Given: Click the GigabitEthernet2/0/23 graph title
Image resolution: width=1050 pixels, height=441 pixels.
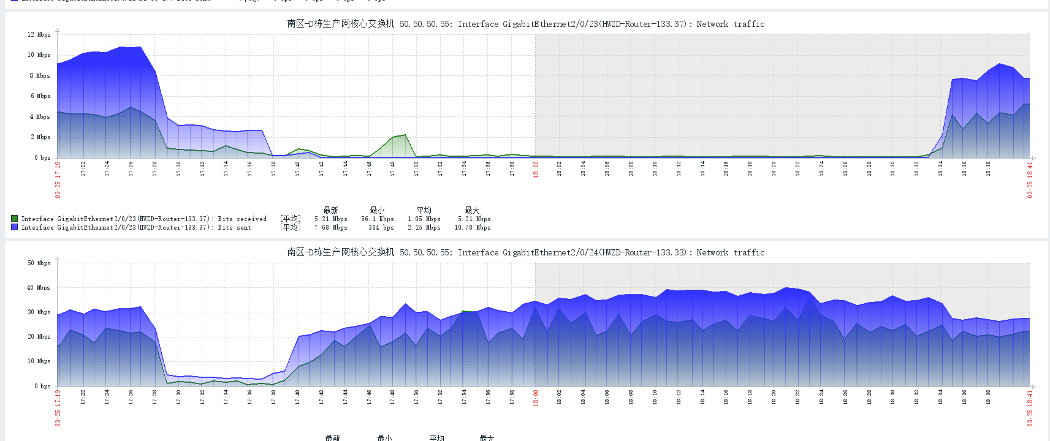Looking at the screenshot, I should click(525, 24).
